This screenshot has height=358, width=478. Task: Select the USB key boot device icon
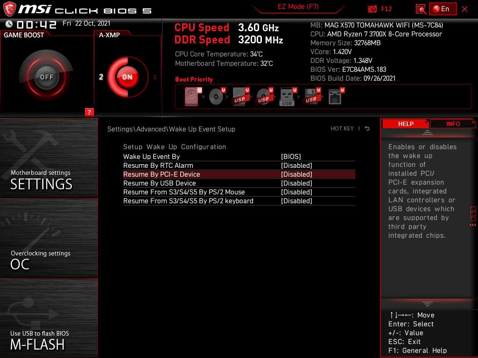[287, 97]
